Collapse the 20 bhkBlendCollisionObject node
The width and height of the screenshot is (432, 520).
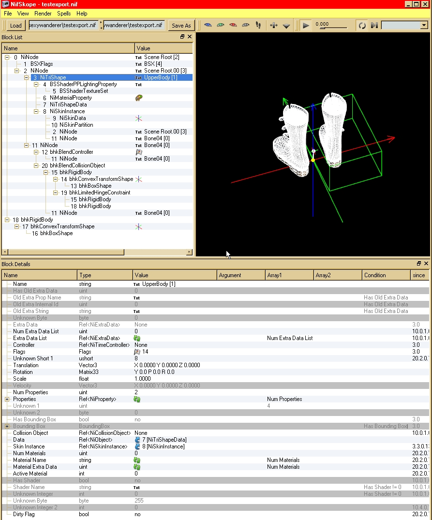pyautogui.click(x=36, y=165)
